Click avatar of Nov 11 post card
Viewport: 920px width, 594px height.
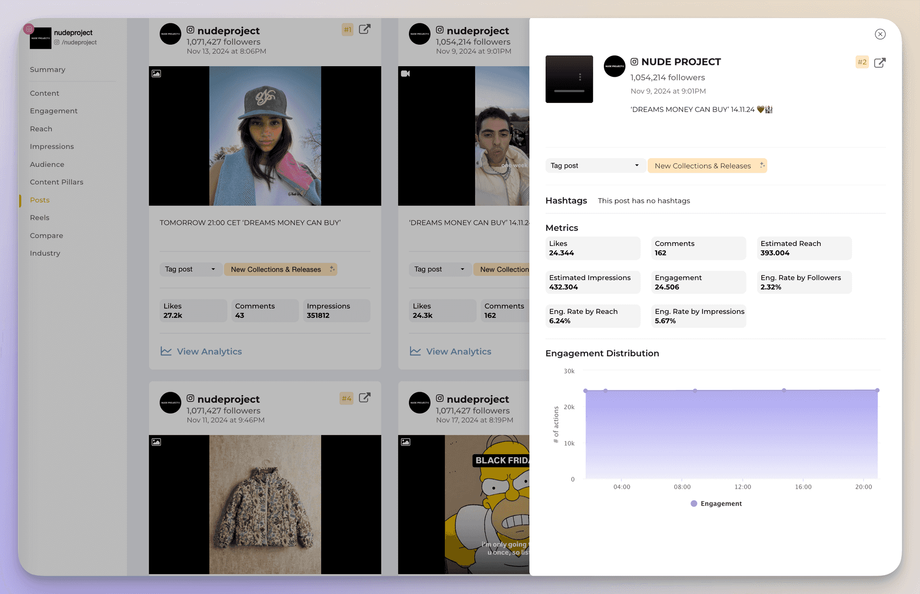[170, 403]
